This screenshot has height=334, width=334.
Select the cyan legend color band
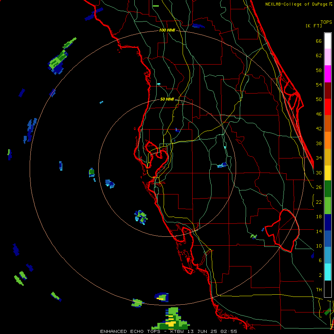pyautogui.click(x=328, y=272)
